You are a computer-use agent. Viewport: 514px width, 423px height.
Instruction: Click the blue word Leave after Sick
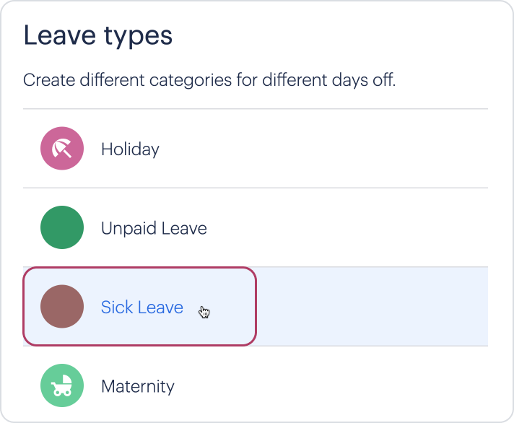(160, 308)
